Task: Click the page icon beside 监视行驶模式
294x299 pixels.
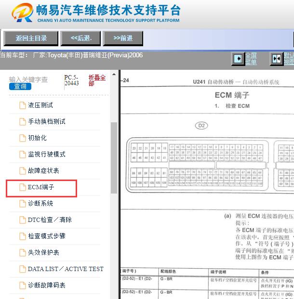Action: 23,155
